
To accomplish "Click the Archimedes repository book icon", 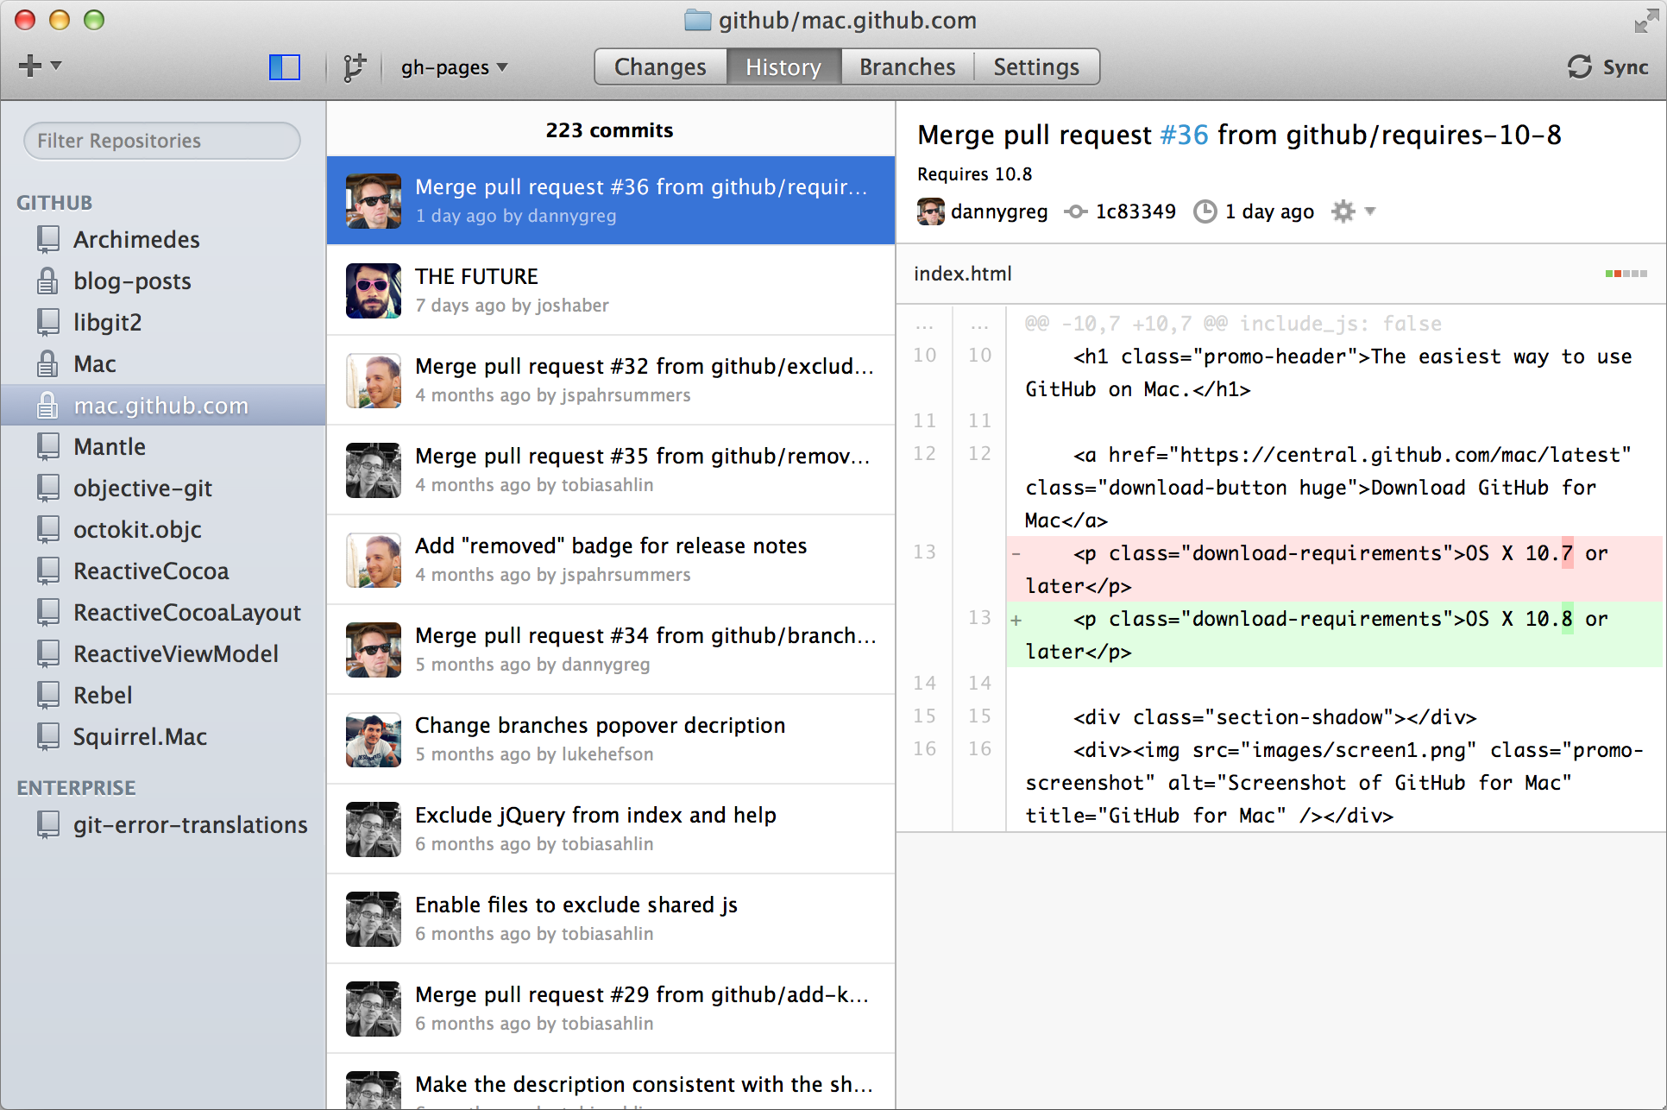I will [48, 239].
